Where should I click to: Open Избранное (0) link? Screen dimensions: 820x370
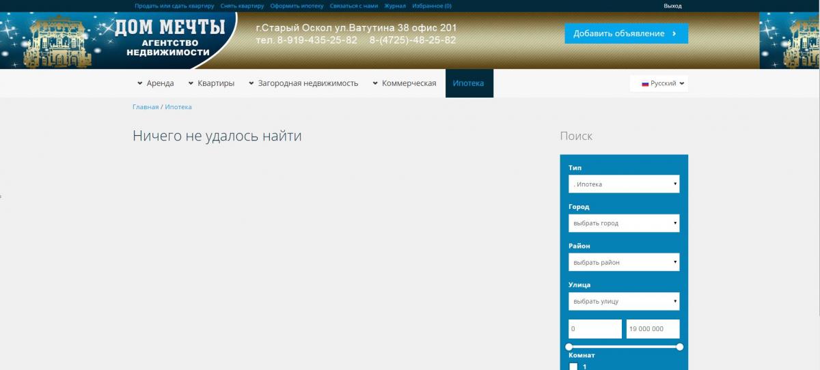click(x=432, y=5)
